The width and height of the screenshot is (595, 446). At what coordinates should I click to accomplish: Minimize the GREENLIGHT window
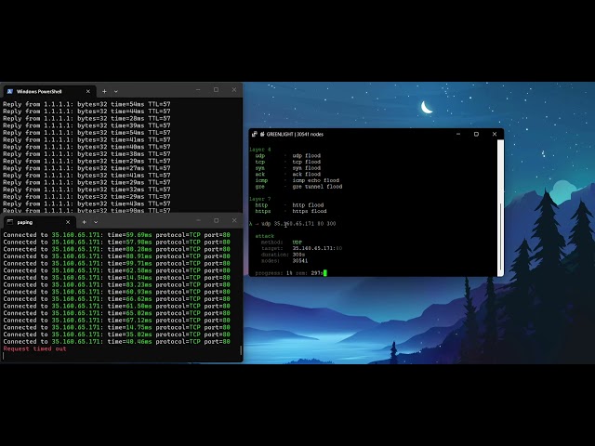(458, 134)
